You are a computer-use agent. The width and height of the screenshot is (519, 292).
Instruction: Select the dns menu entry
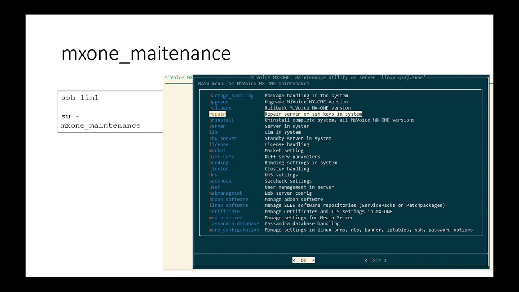213,175
